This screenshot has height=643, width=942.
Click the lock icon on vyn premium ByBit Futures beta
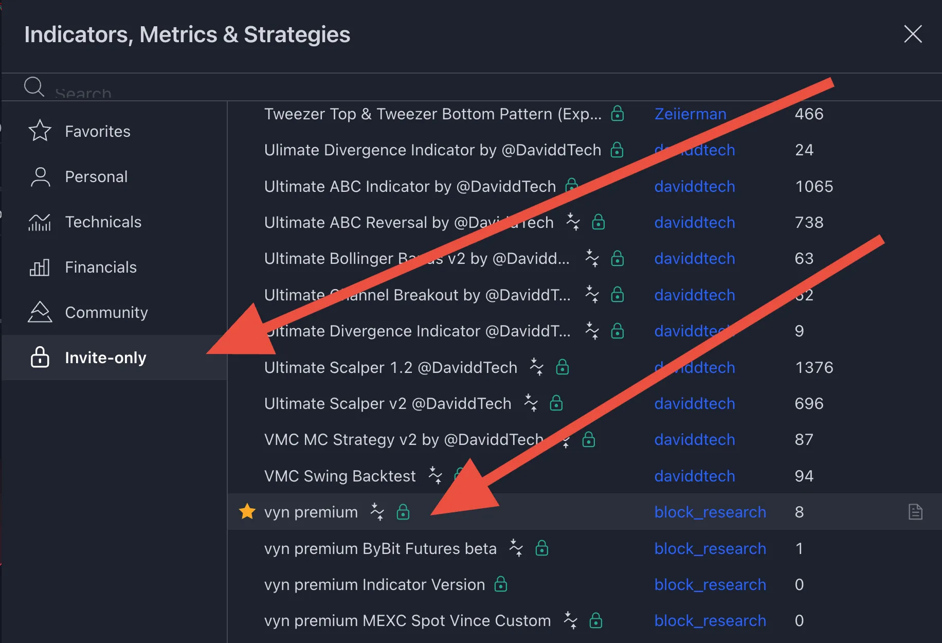coord(542,548)
